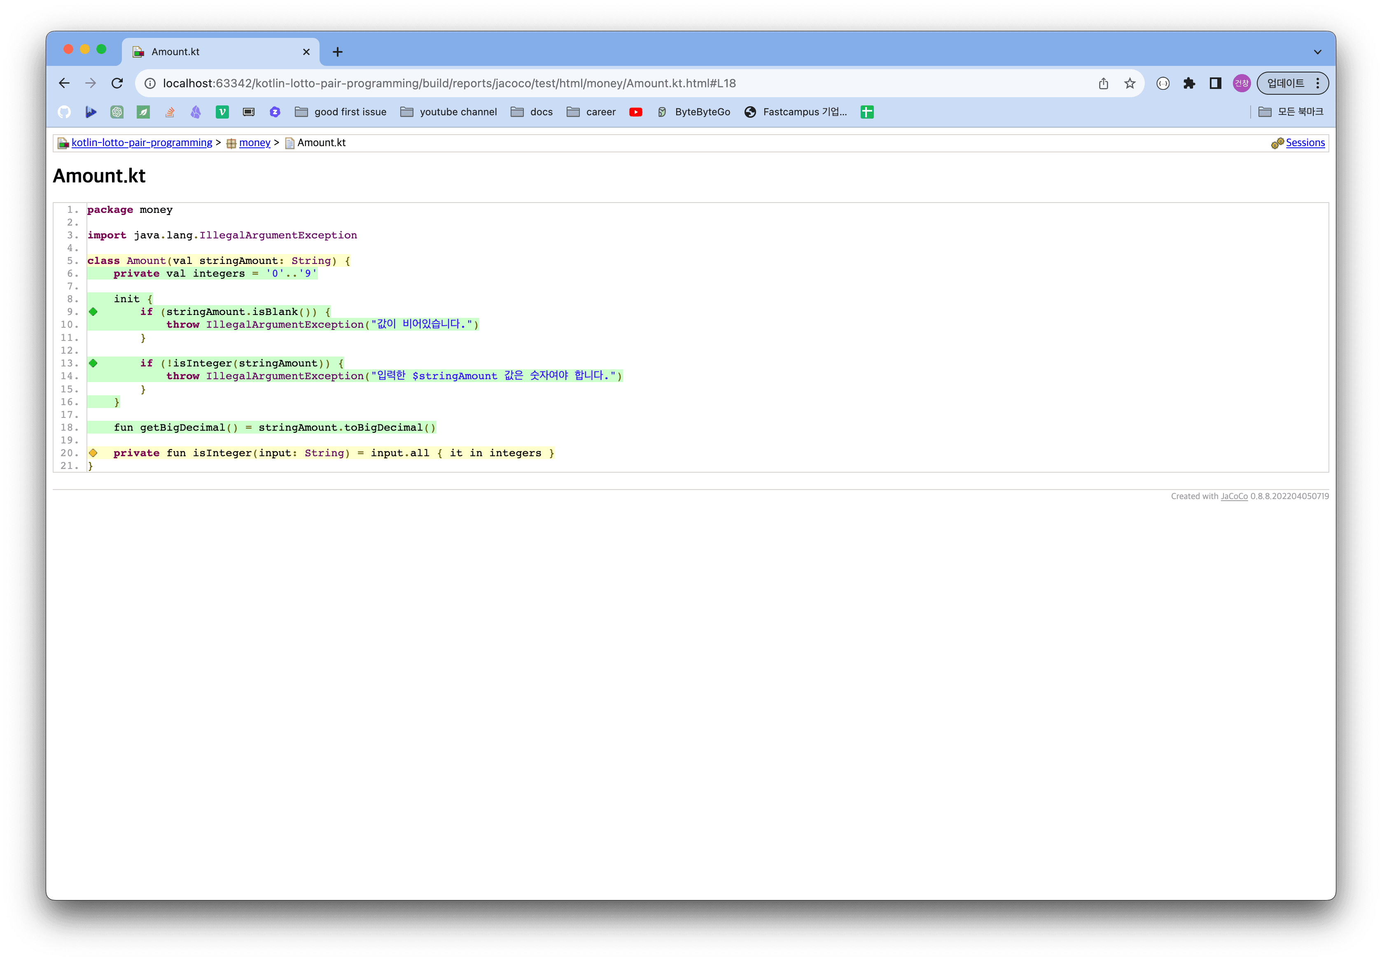Click green branch diamond on line 9
This screenshot has height=961, width=1382.
[93, 312]
